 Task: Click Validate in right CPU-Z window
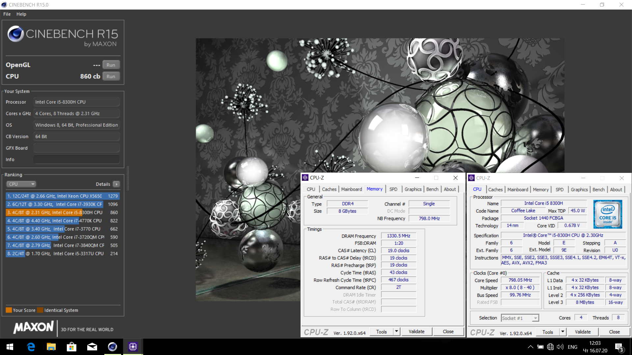[x=583, y=332]
